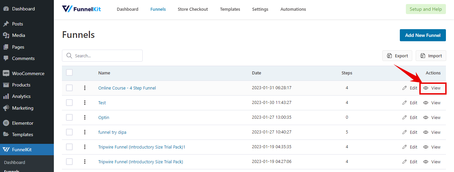Click the magnifier icon in the search box
454x172 pixels.
pyautogui.click(x=69, y=56)
